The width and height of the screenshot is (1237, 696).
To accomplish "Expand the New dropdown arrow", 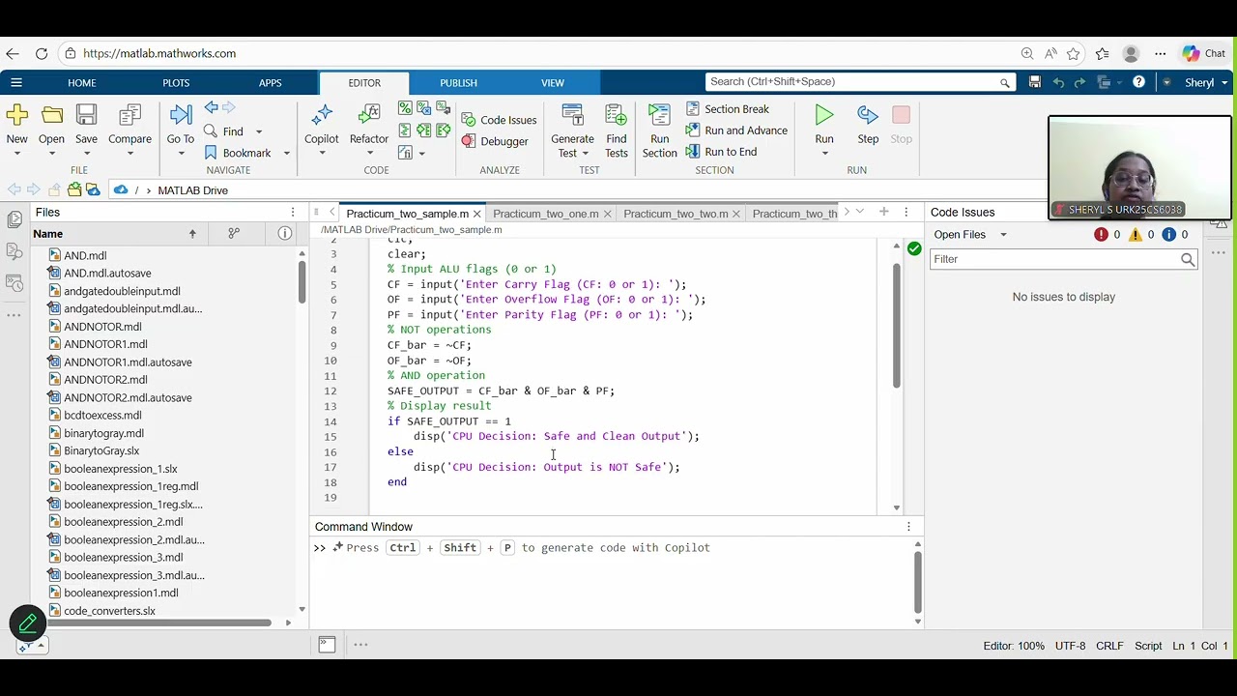I will pyautogui.click(x=16, y=154).
